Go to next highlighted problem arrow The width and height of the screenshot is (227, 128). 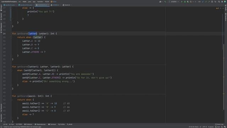pyautogui.click(x=223, y=8)
